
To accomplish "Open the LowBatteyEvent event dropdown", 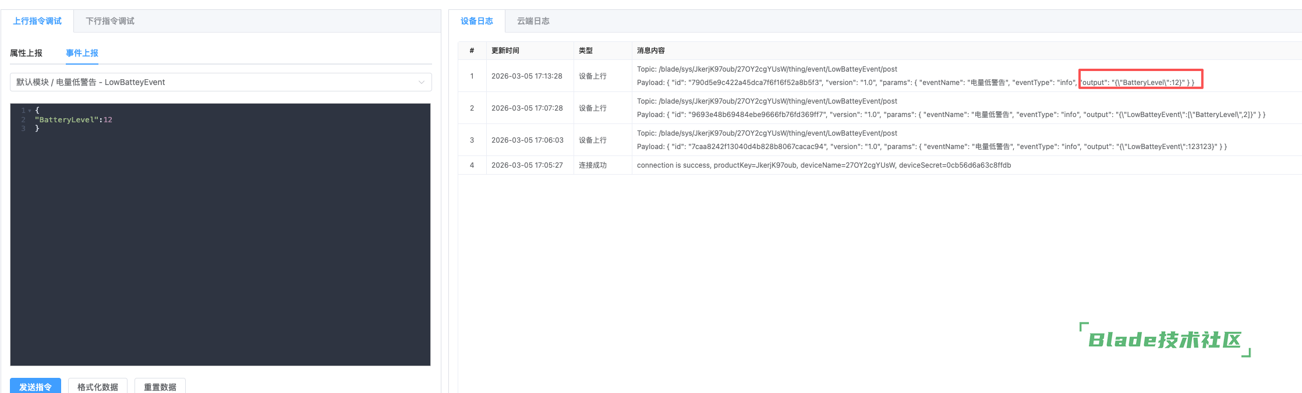I will click(x=220, y=82).
